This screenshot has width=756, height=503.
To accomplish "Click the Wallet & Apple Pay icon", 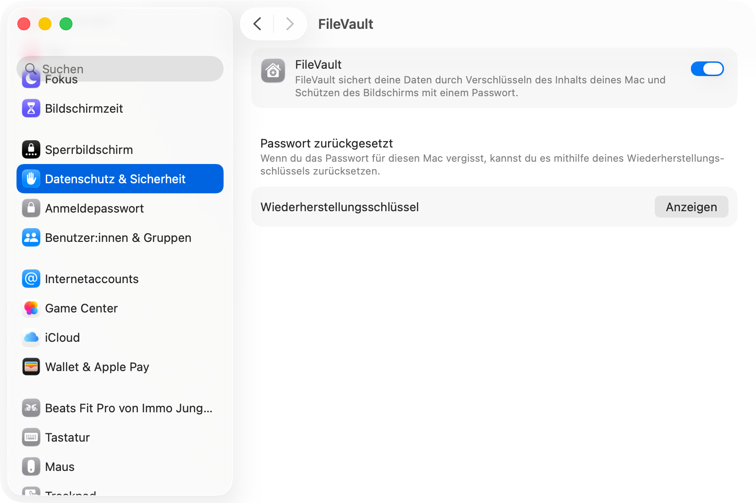I will click(x=31, y=367).
